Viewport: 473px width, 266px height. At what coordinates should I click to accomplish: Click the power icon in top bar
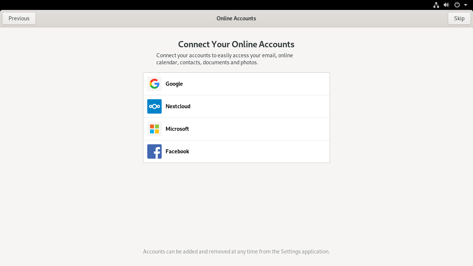457,5
